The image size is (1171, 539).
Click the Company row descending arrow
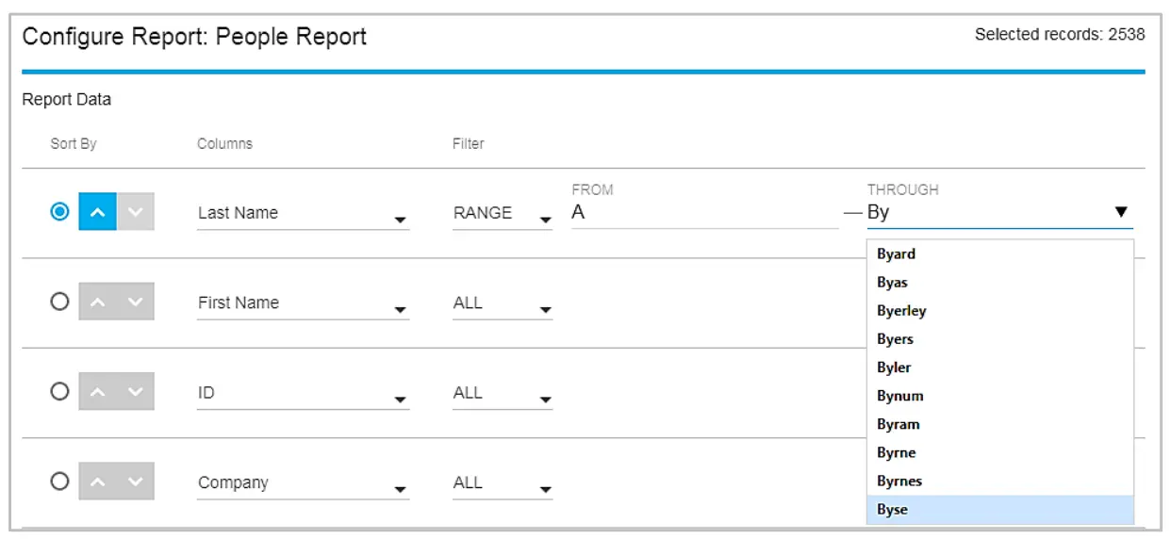coord(136,482)
